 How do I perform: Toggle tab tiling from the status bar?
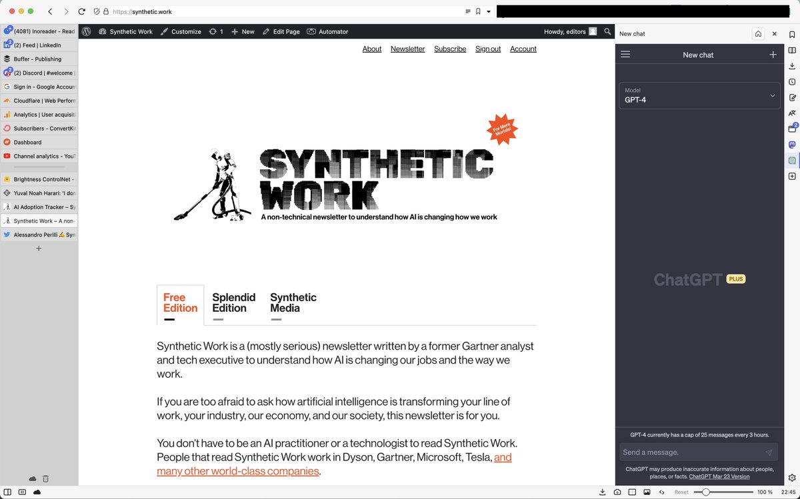(632, 492)
